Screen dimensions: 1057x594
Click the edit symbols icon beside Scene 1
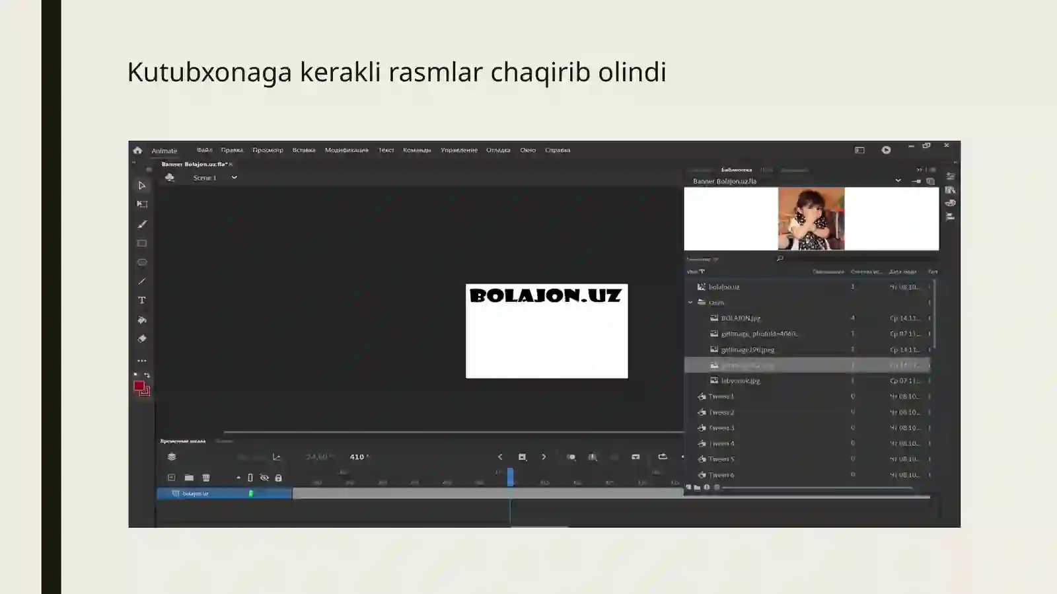point(170,177)
